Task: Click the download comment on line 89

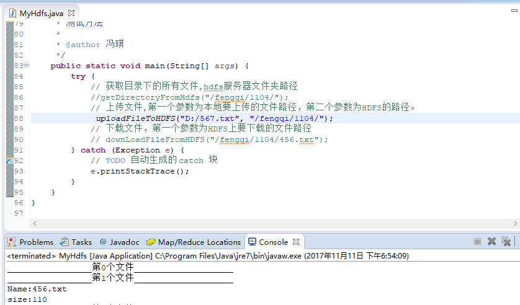Action: [x=201, y=128]
